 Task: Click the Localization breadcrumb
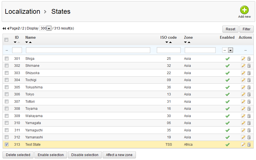(23, 12)
